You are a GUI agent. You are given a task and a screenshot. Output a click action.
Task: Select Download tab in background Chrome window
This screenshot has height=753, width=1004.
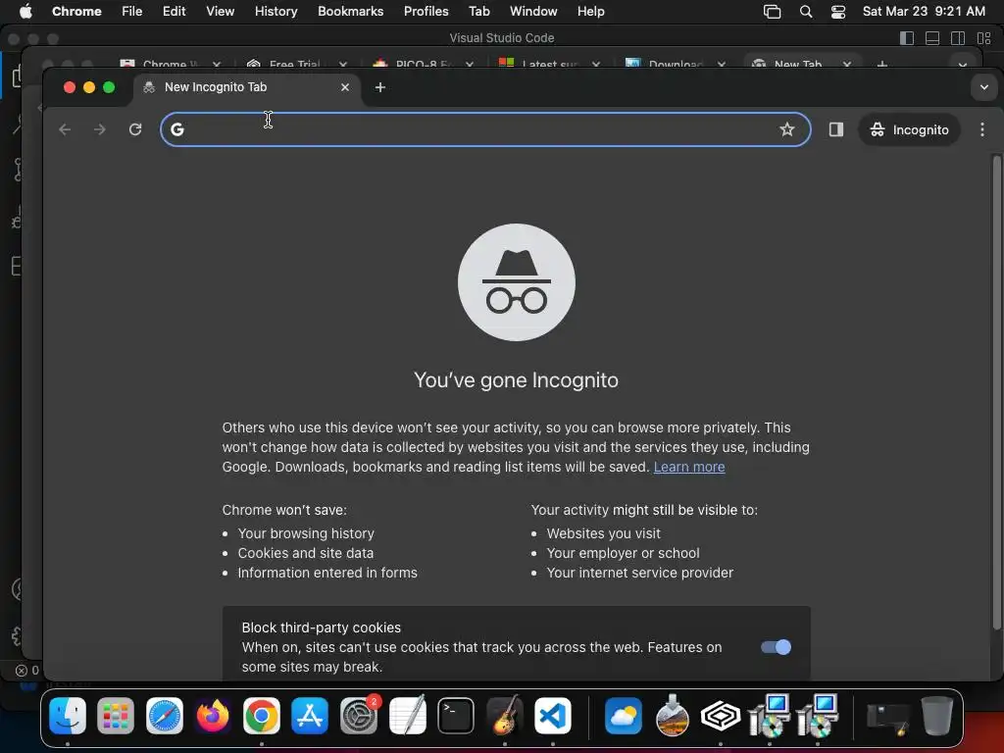[x=676, y=64]
